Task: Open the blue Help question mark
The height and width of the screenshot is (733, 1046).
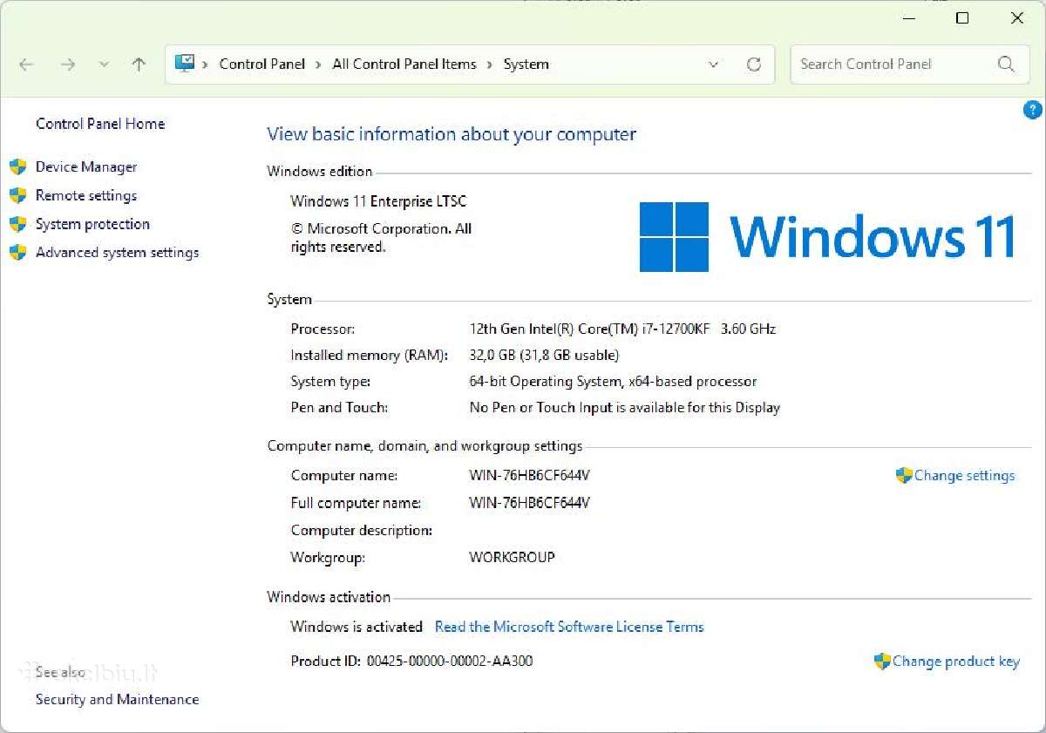Action: point(1032,110)
